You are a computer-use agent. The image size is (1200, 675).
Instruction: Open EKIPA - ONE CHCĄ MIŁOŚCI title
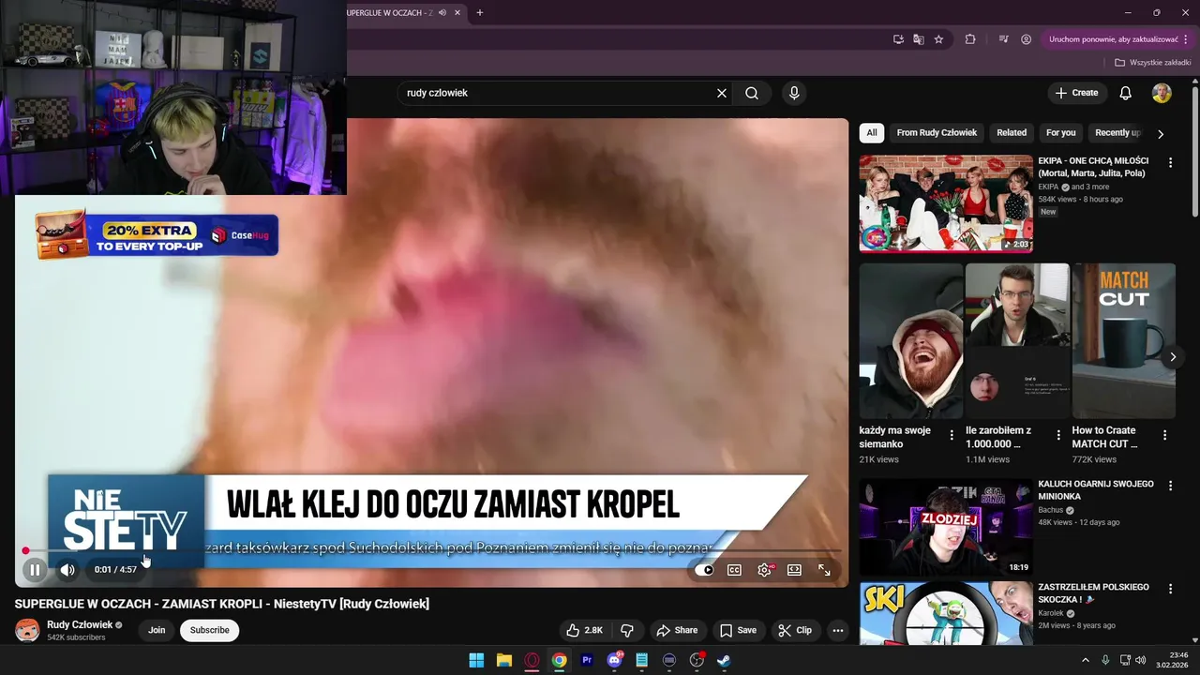(1093, 167)
